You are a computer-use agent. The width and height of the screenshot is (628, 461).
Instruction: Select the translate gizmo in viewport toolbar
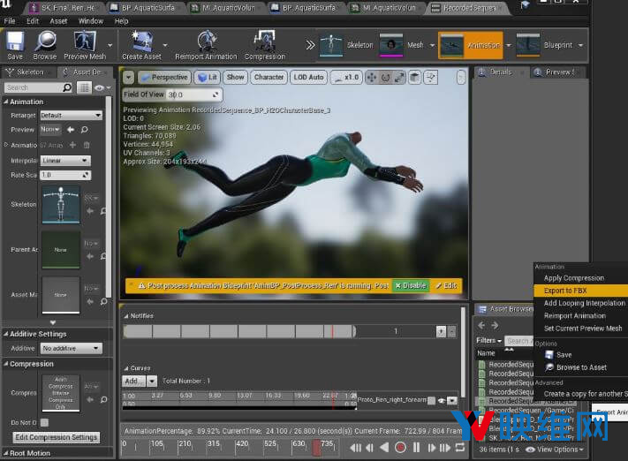pos(371,78)
